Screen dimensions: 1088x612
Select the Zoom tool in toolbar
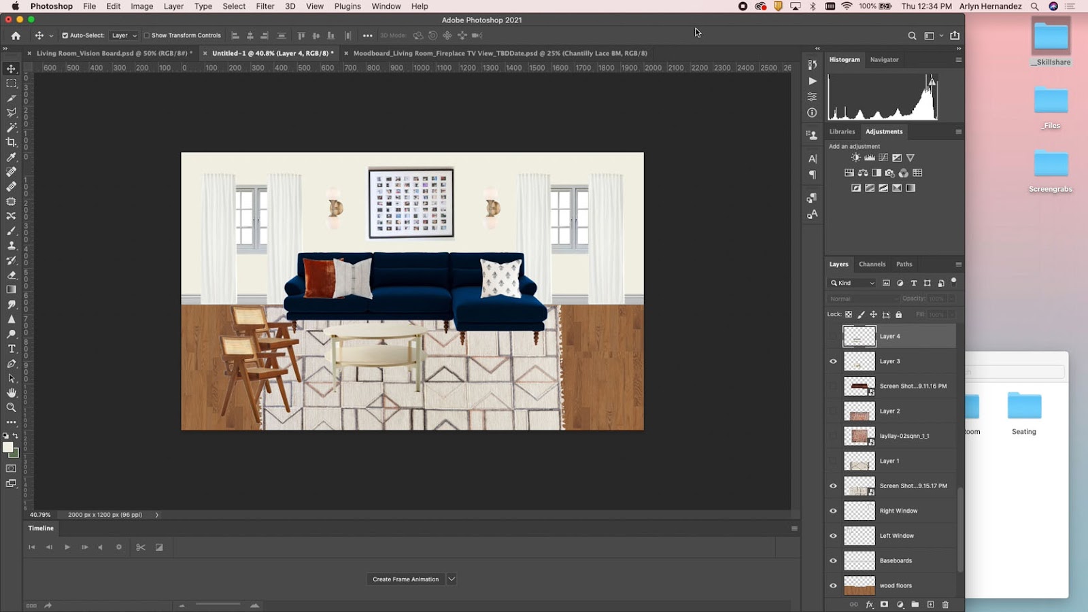pyautogui.click(x=12, y=407)
